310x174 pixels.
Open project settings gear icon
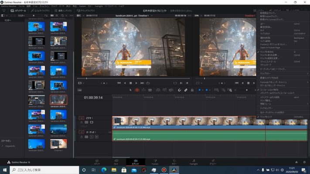point(304,162)
